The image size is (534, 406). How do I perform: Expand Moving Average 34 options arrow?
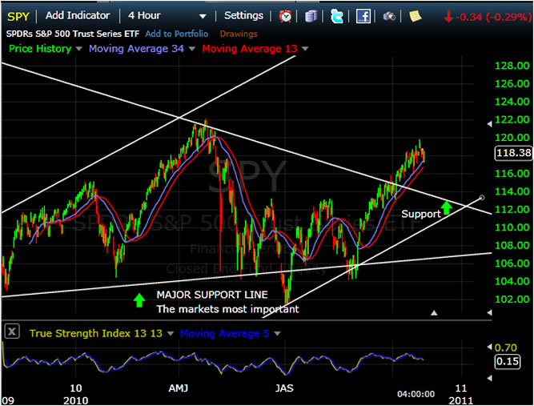[192, 49]
